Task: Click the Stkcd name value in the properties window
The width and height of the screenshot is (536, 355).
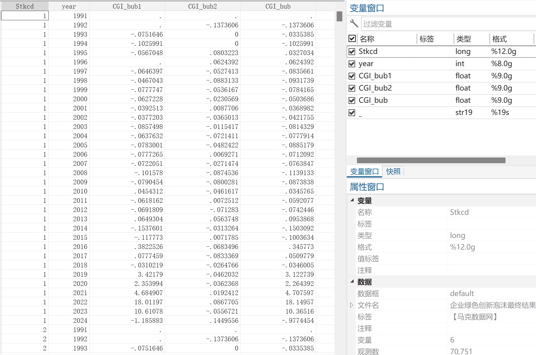Action: pyautogui.click(x=459, y=212)
